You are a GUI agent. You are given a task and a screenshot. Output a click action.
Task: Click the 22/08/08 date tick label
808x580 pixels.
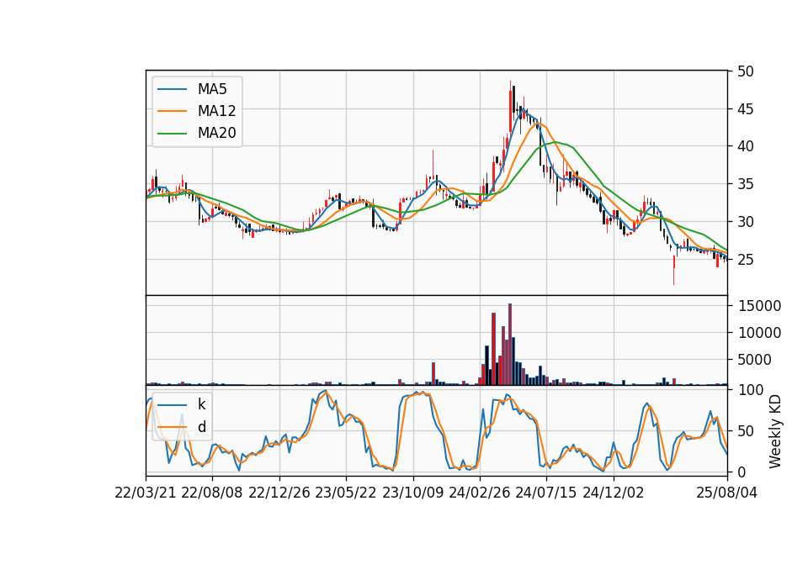[212, 493]
